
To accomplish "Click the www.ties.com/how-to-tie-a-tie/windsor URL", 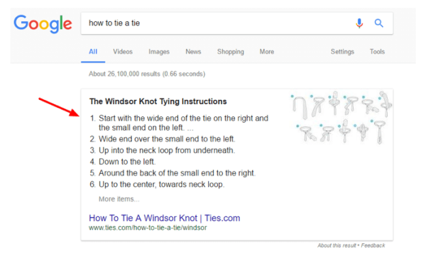I will click(148, 228).
